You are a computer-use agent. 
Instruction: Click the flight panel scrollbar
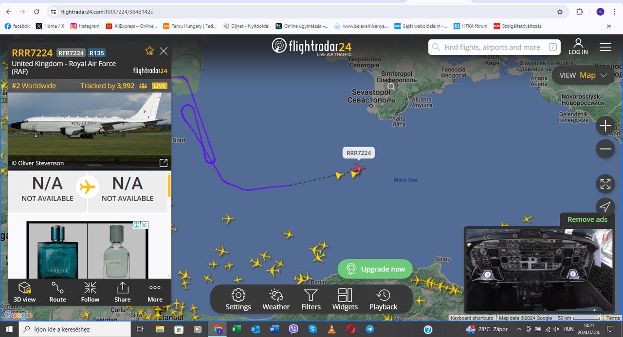[169, 185]
